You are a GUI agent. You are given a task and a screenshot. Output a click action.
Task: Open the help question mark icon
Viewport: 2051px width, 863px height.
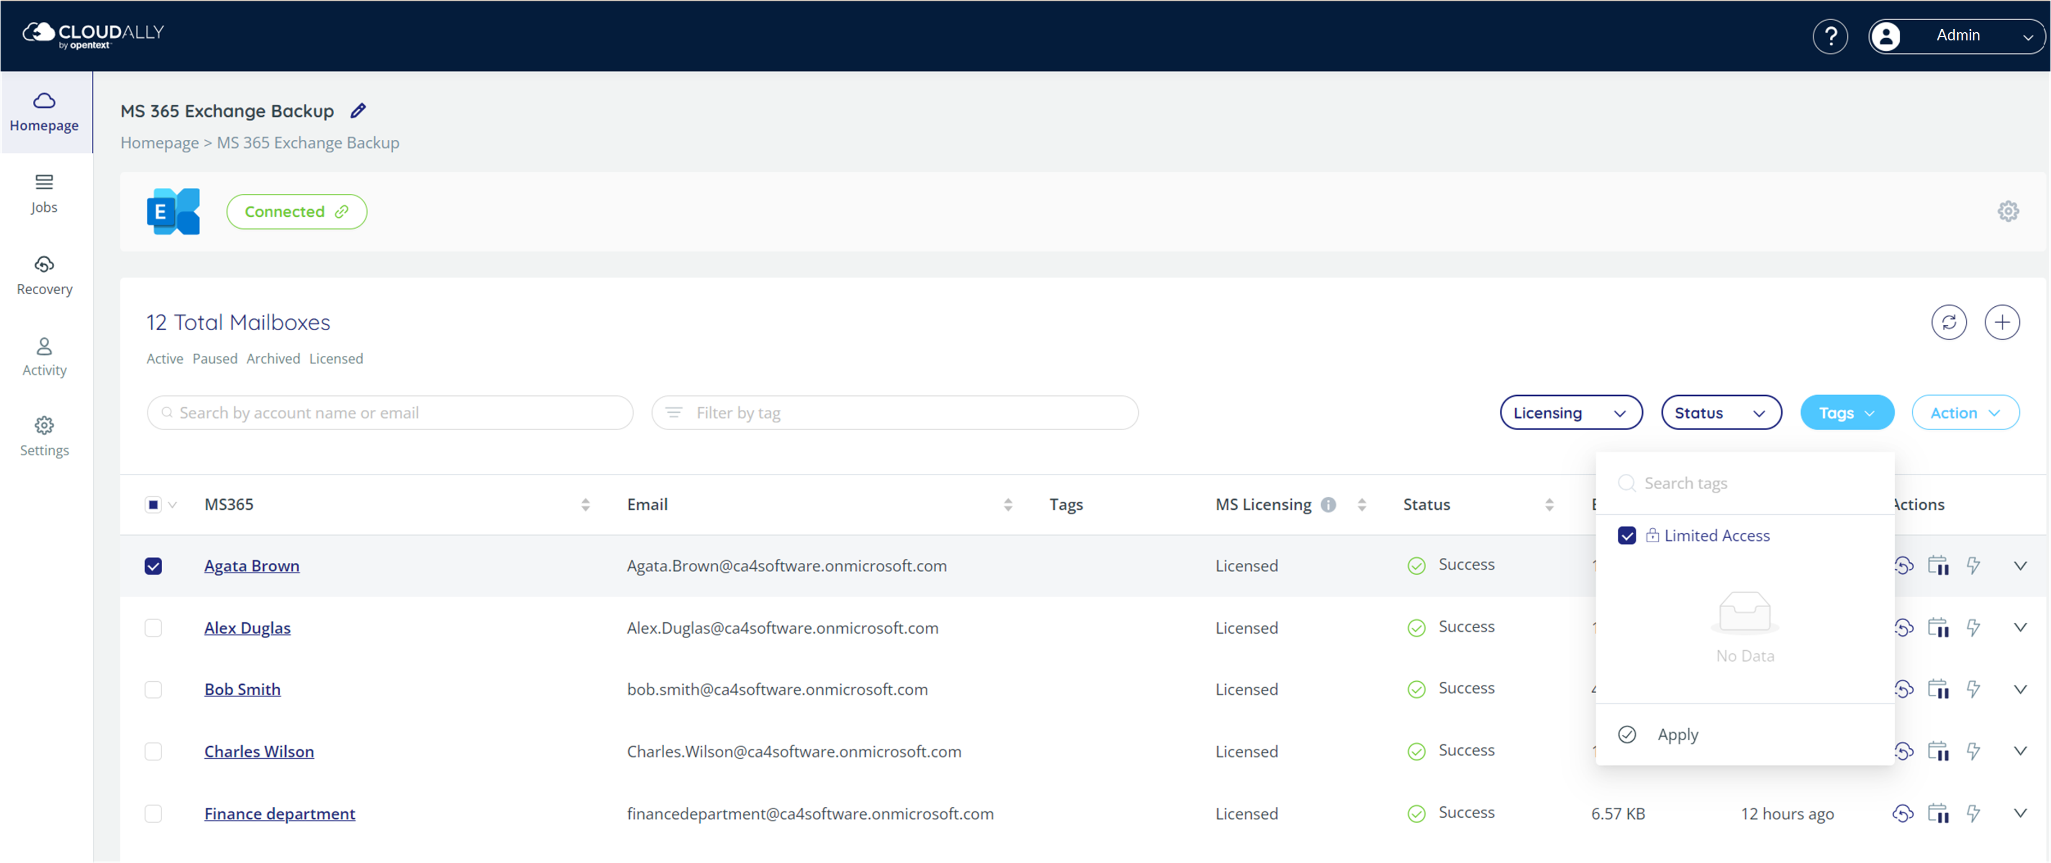(x=1830, y=36)
